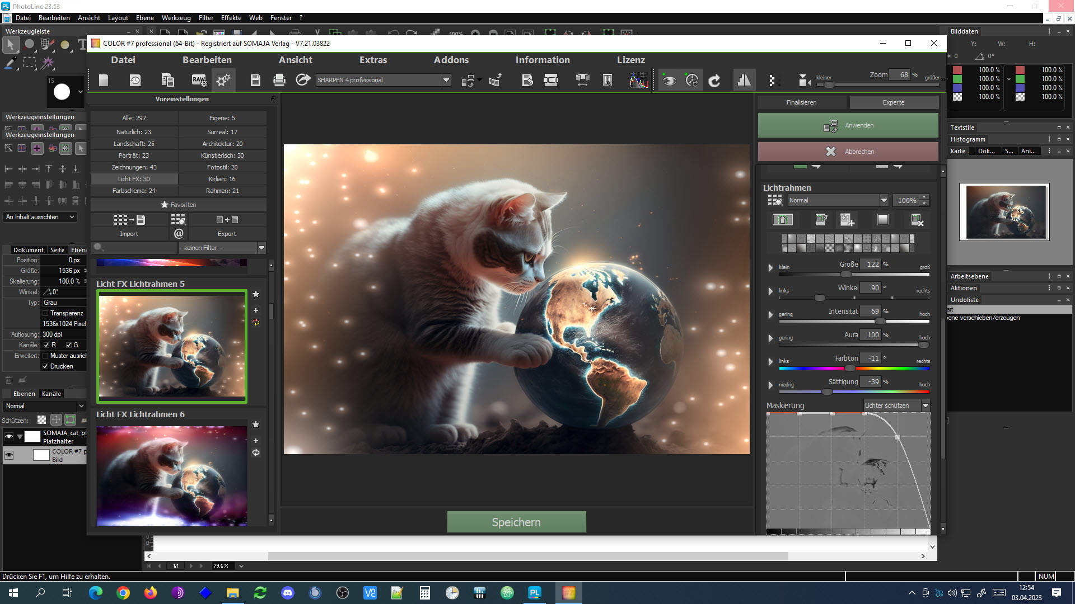The width and height of the screenshot is (1075, 604).
Task: Expand the keinen Filter dropdown
Action: (x=261, y=248)
